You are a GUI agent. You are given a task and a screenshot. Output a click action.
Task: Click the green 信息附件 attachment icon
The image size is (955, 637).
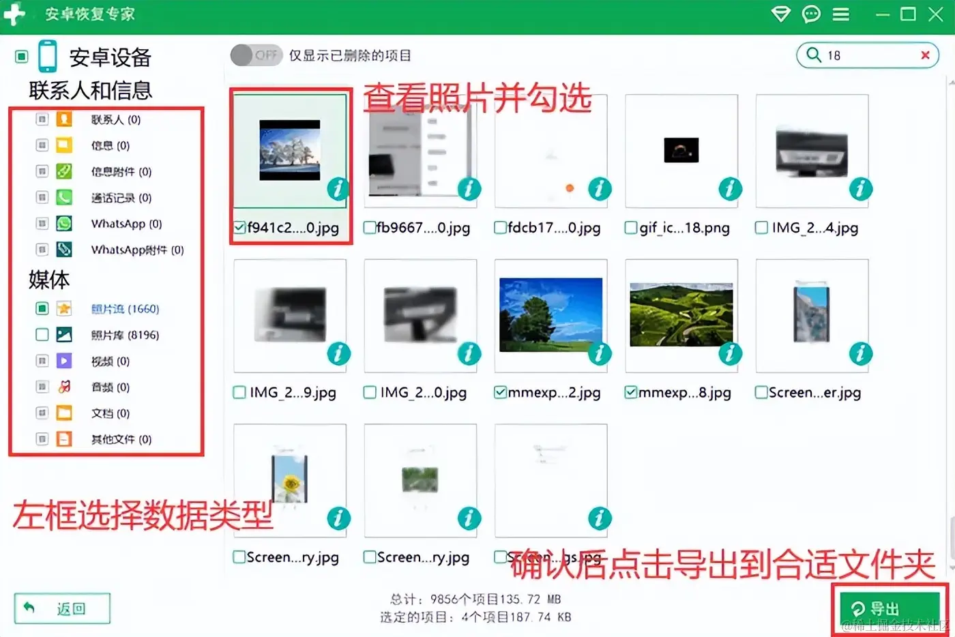click(64, 171)
